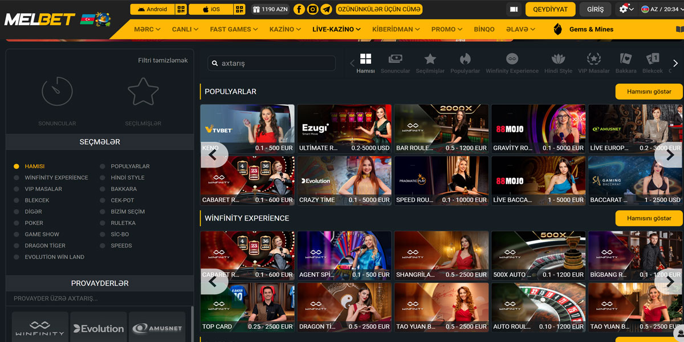Open the Facebook social icon
Viewport: 684px width, 342px height.
299,9
